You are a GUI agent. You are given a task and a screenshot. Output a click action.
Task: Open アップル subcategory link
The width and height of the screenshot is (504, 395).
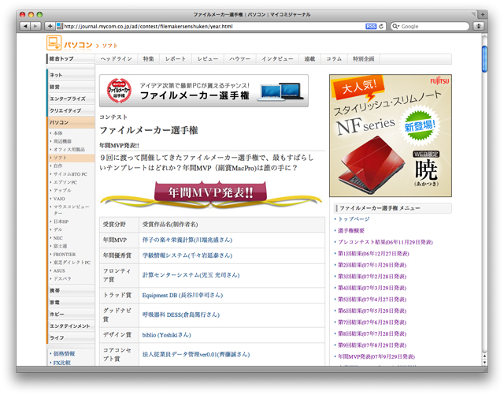(x=62, y=190)
